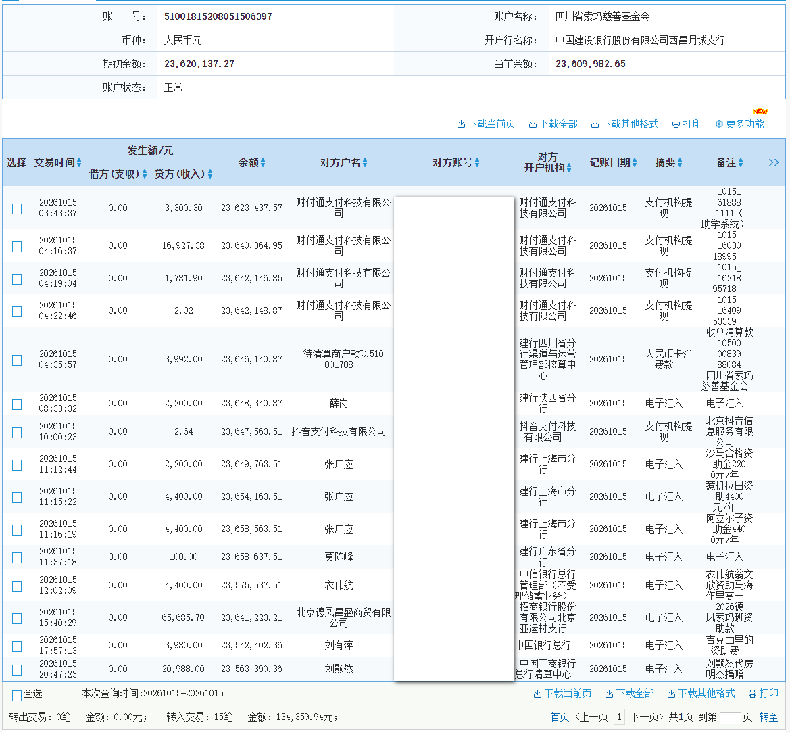Sort by 借方(支取) column arrows
This screenshot has height=733, width=790.
pyautogui.click(x=145, y=174)
